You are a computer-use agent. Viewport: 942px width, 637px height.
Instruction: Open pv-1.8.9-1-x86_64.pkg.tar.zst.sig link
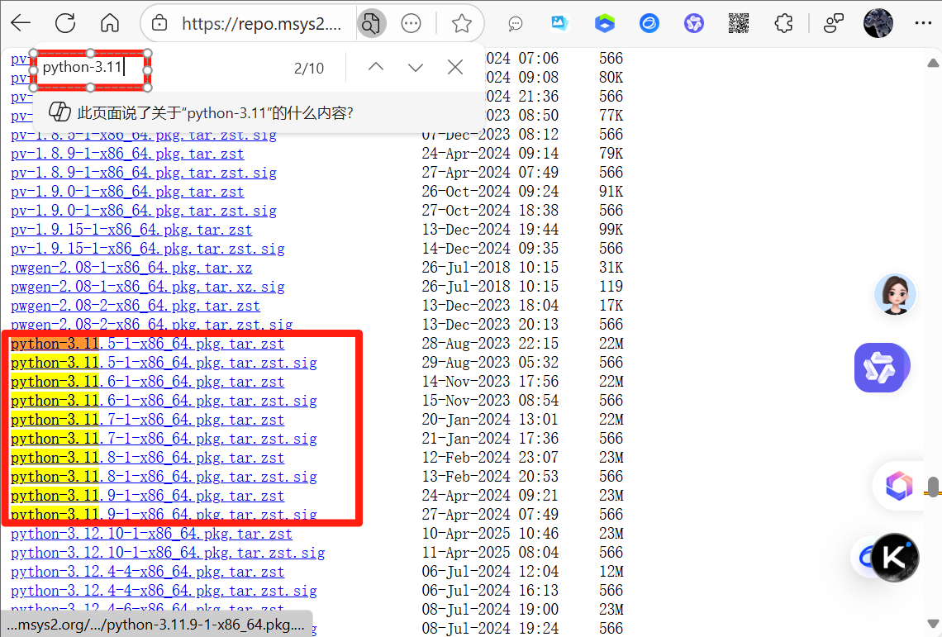[x=144, y=173]
